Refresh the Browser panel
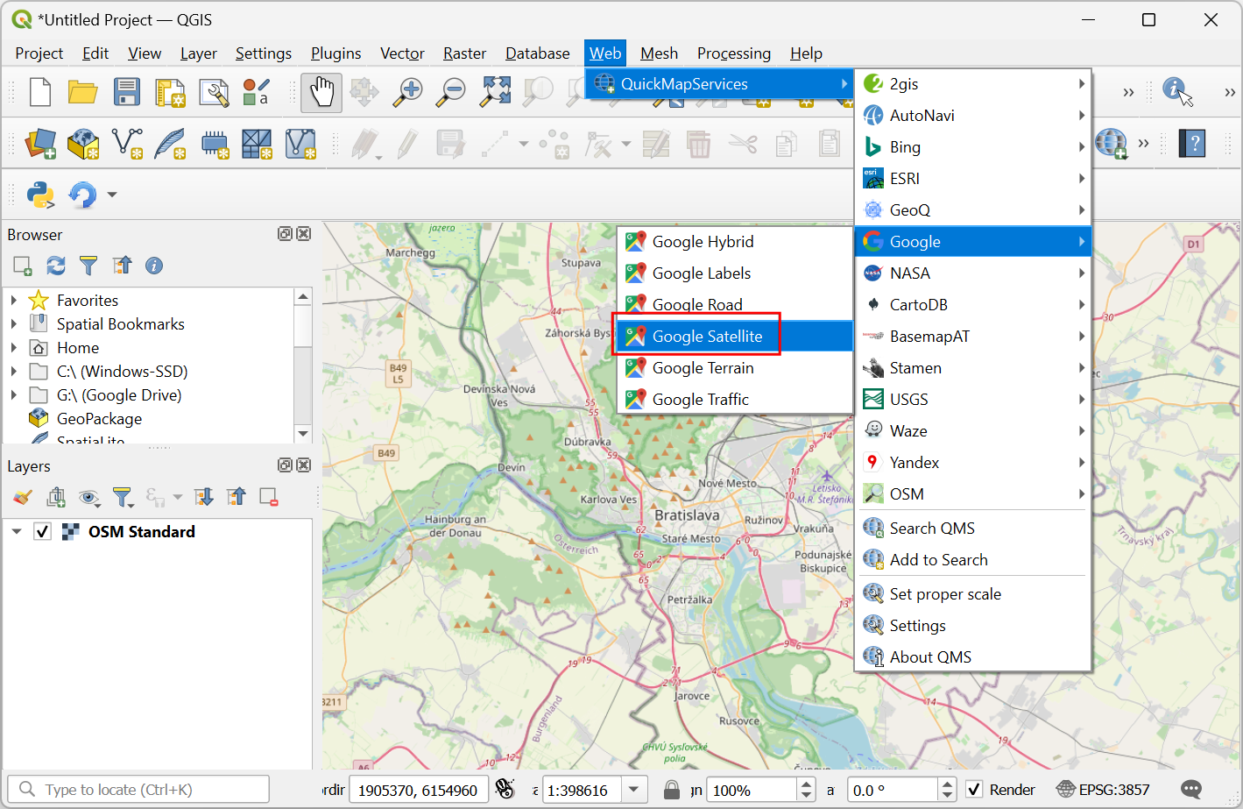Screen dimensions: 1243x809 click(56, 266)
